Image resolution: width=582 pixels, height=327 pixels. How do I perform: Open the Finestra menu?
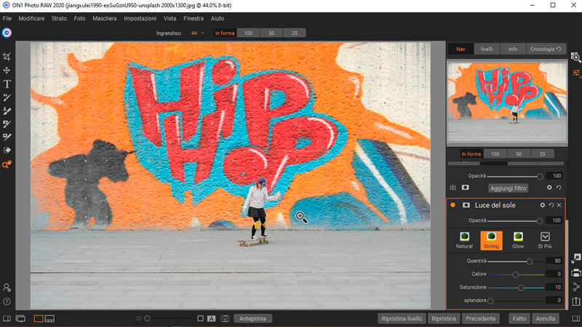194,18
